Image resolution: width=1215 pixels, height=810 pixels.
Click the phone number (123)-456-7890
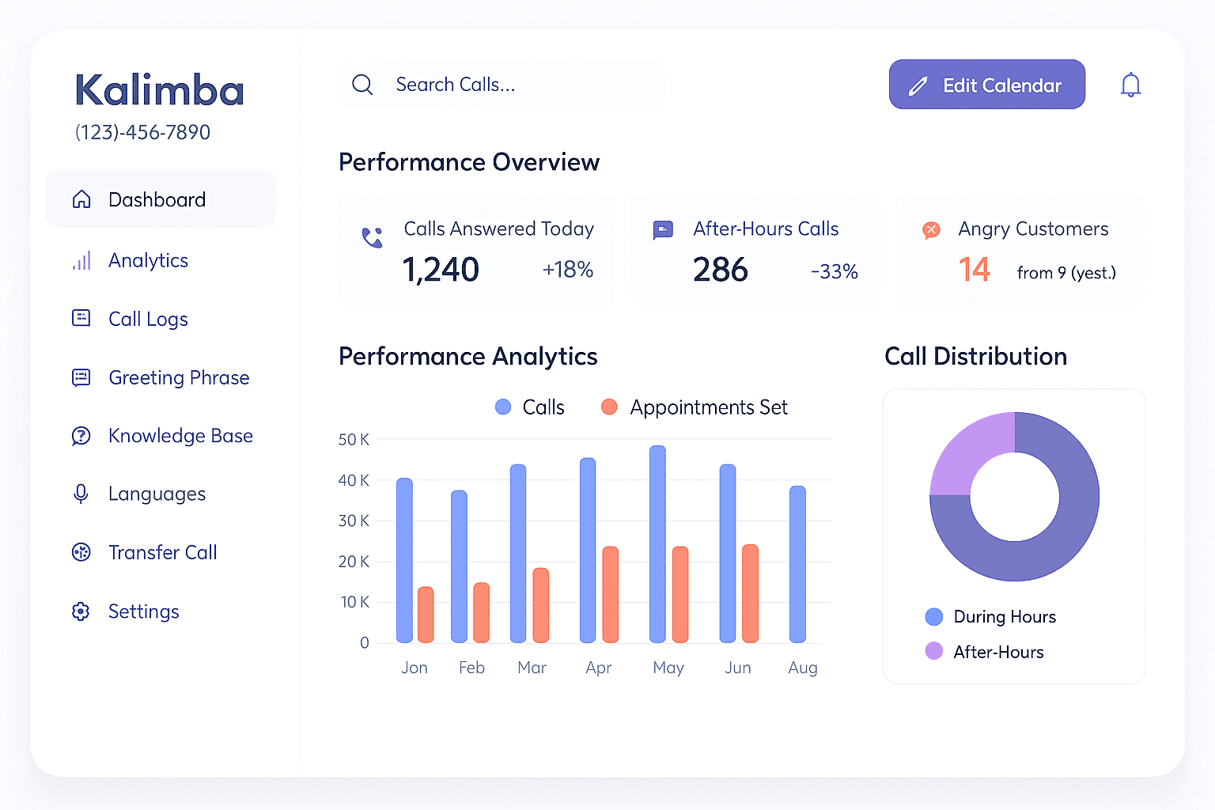pos(142,132)
